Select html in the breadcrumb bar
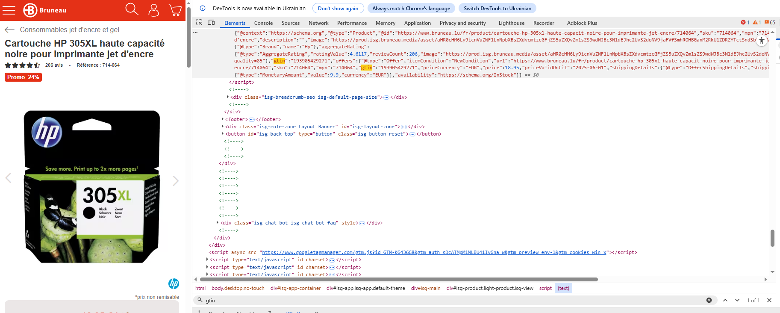The height and width of the screenshot is (313, 780). (200, 288)
